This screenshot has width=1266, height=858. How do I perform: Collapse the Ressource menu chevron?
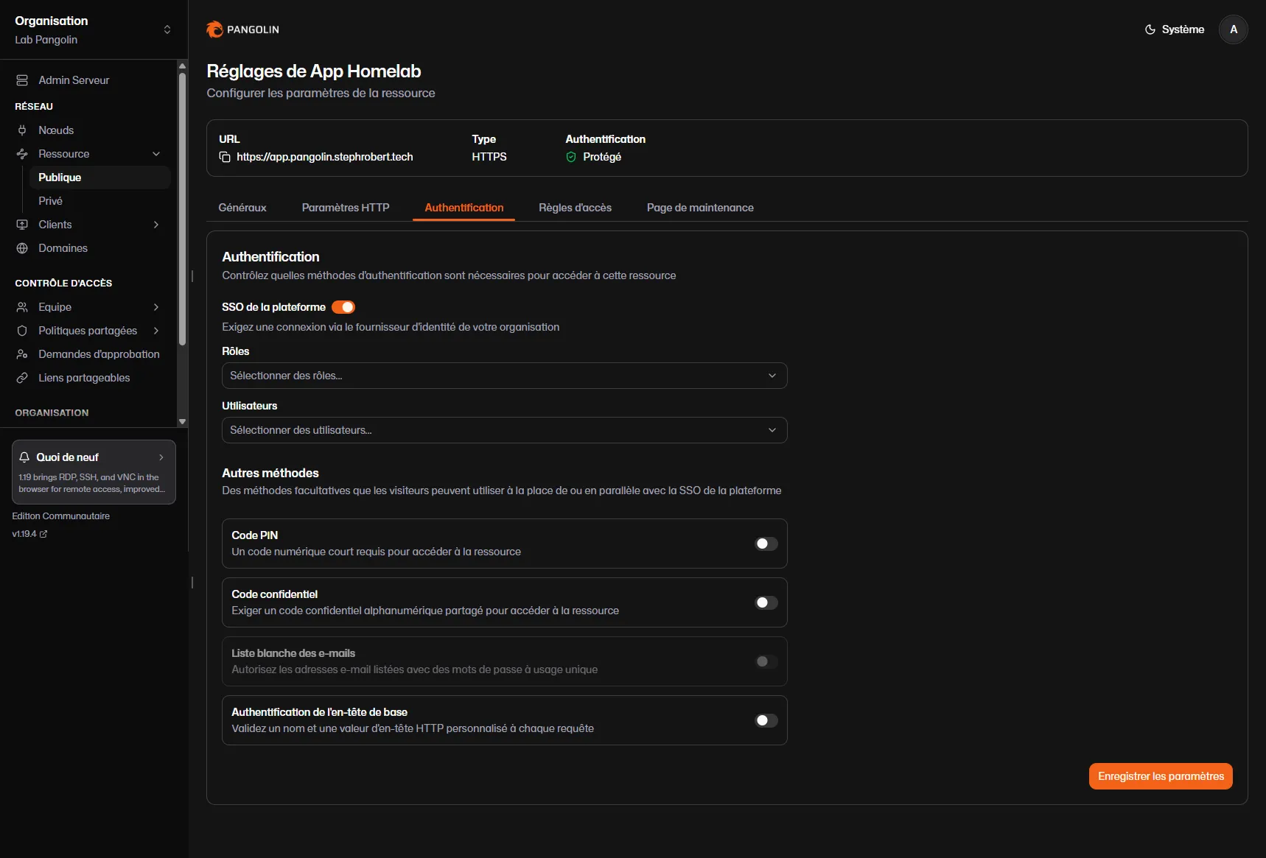tap(156, 154)
